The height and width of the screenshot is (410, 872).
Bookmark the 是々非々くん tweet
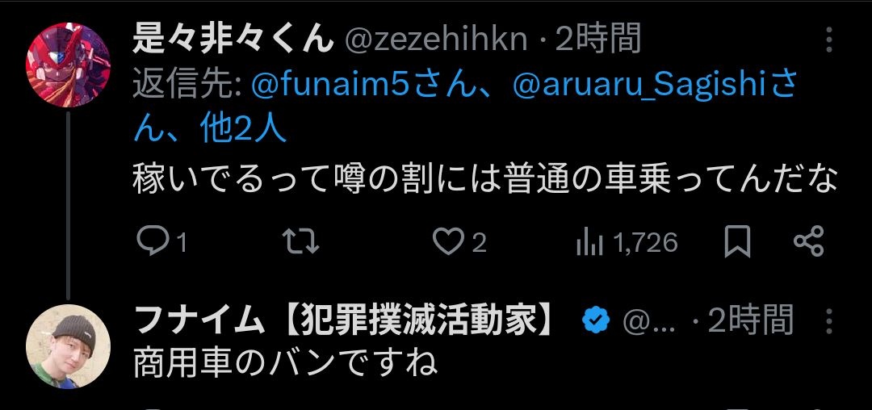(x=736, y=241)
